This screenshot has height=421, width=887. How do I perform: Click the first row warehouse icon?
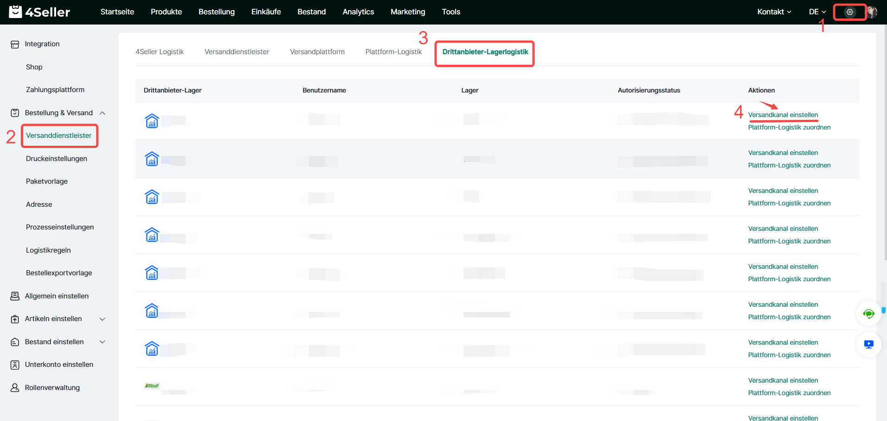(152, 121)
